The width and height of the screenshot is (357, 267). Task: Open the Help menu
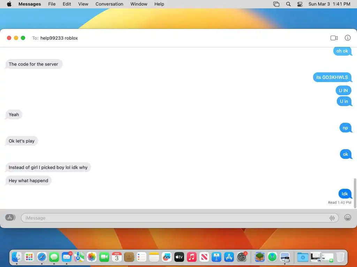159,4
